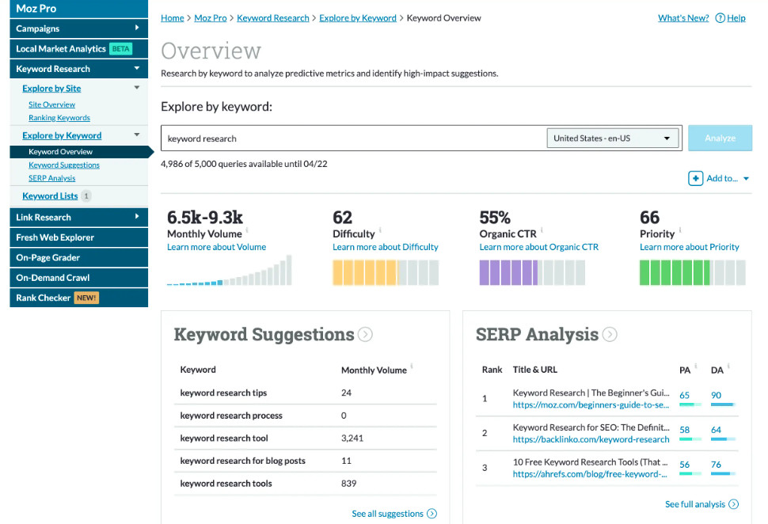This screenshot has width=768, height=524.
Task: Click info icon next to Monthly Volume metric
Action: (x=247, y=230)
